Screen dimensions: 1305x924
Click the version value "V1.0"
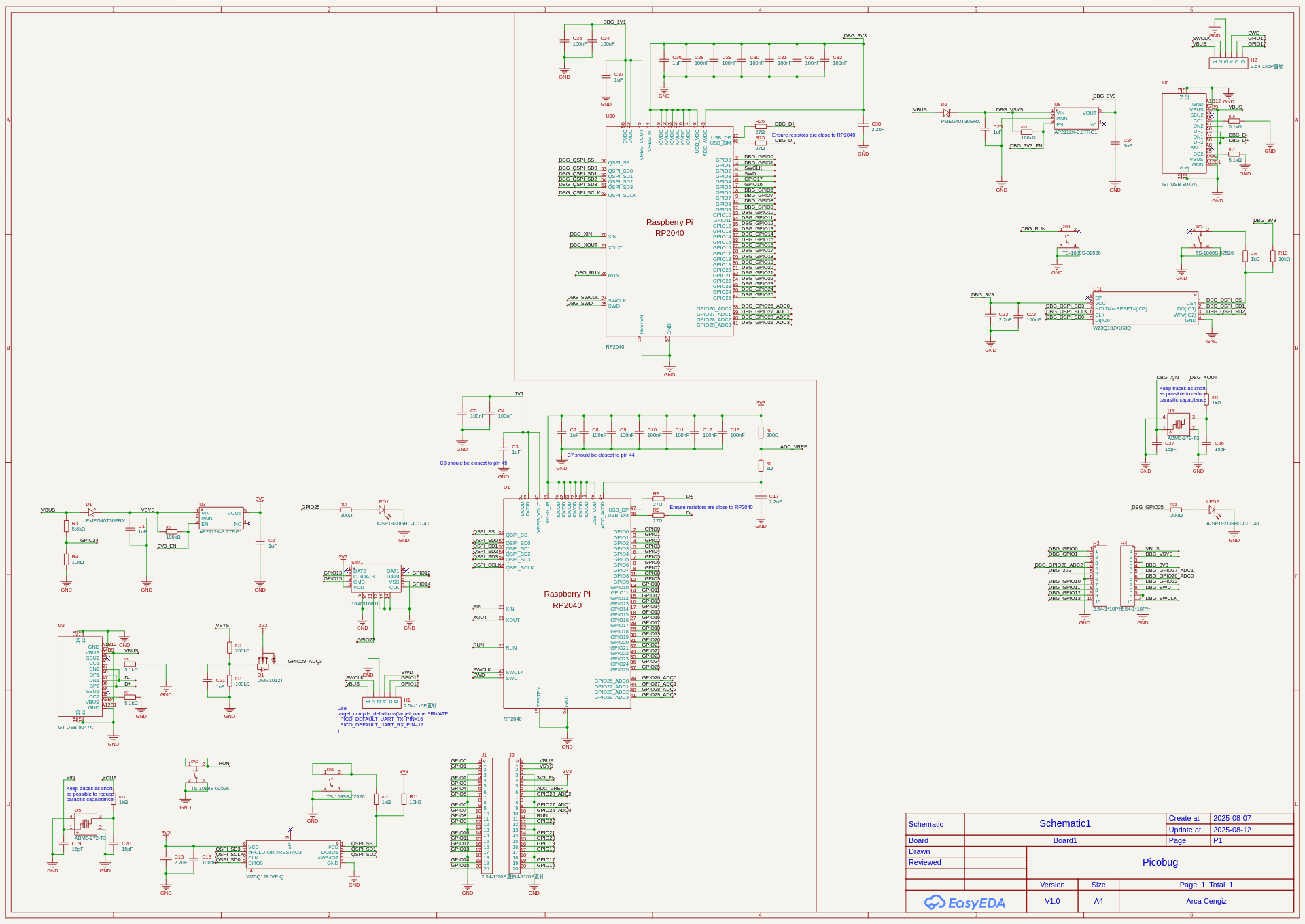tap(1052, 901)
